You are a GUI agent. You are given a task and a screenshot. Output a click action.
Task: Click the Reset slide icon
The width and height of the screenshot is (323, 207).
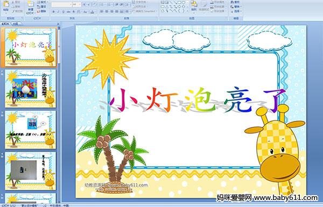click(39, 6)
